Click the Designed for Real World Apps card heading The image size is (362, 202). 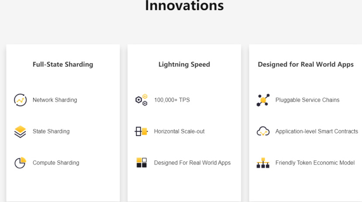tap(306, 64)
